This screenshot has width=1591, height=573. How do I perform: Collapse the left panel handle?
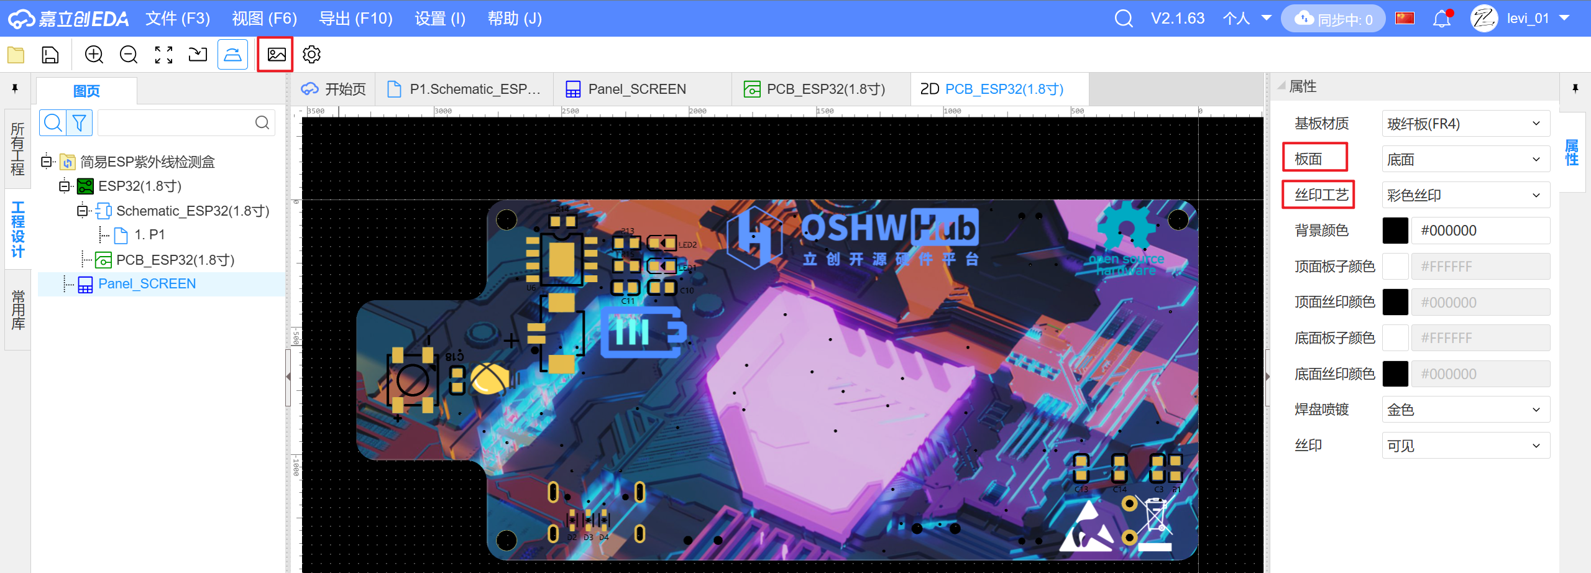click(288, 377)
